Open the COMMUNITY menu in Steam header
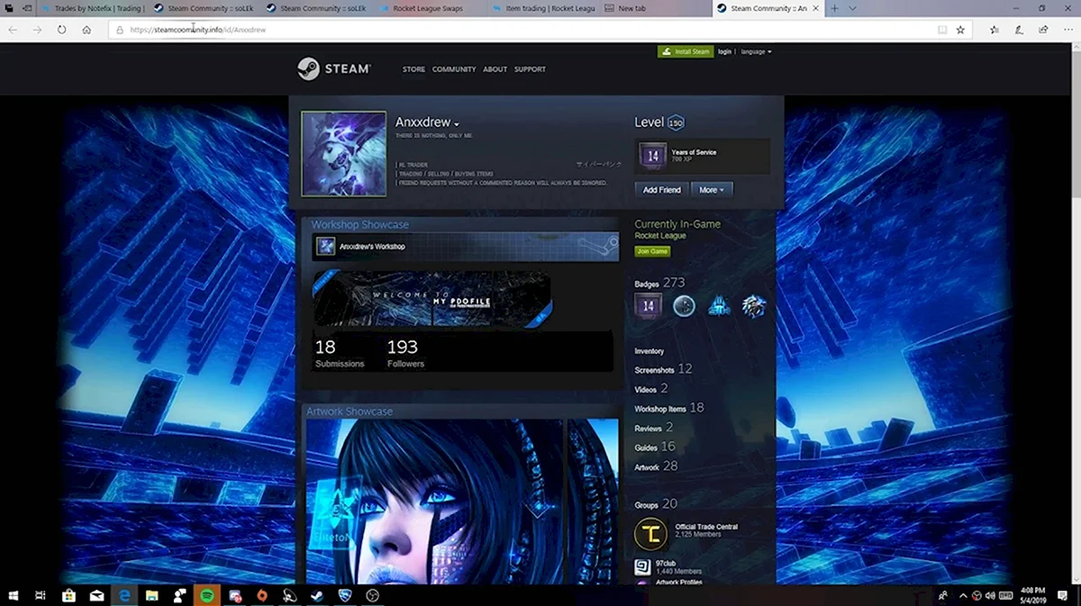The image size is (1081, 606). (454, 69)
